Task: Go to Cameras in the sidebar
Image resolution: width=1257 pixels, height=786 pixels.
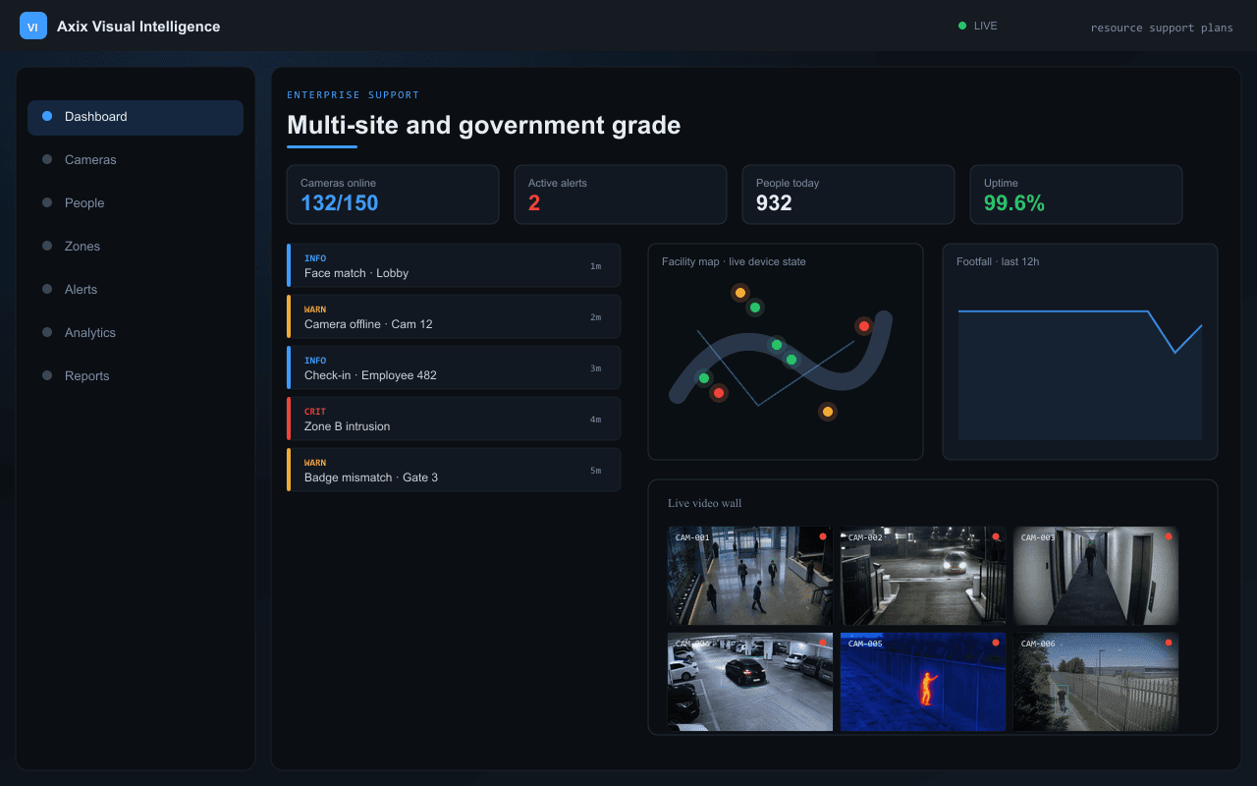Action: 136,160
